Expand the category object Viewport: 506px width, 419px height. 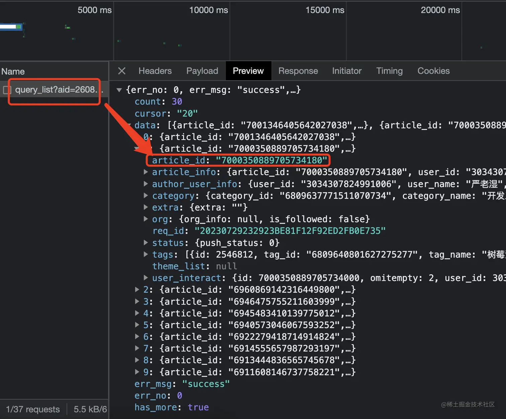(146, 195)
